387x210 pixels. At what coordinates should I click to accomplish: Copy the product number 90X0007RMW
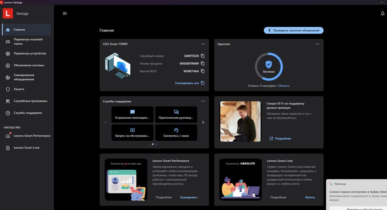203,63
